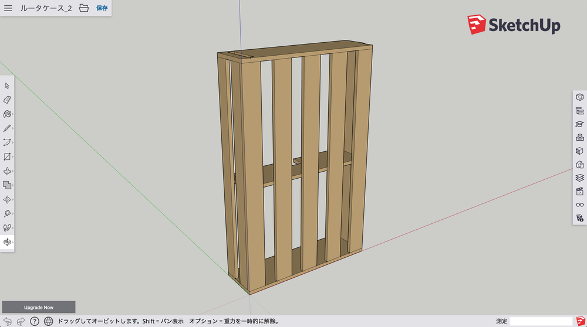The image size is (587, 327).
Task: Click the ルータケース_2 file name
Action: pyautogui.click(x=46, y=8)
